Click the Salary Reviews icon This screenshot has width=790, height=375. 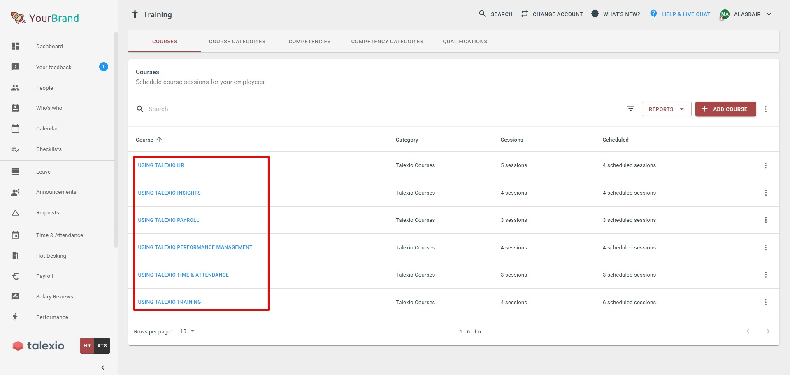tap(15, 296)
